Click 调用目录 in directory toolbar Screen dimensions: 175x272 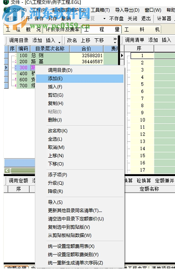pos(19,41)
